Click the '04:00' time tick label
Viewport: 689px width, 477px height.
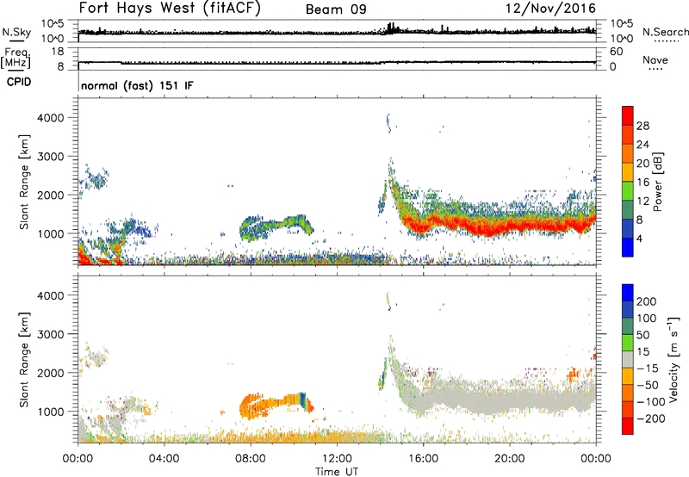tap(164, 459)
